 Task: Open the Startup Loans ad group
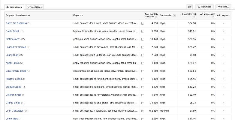coord(13,87)
